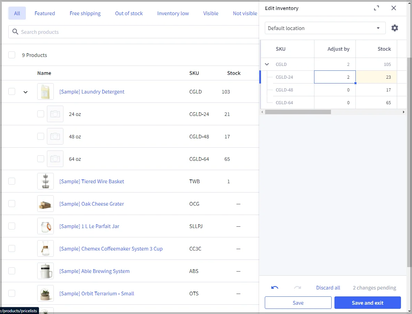Open the Default location dropdown
This screenshot has height=314, width=412.
click(324, 28)
